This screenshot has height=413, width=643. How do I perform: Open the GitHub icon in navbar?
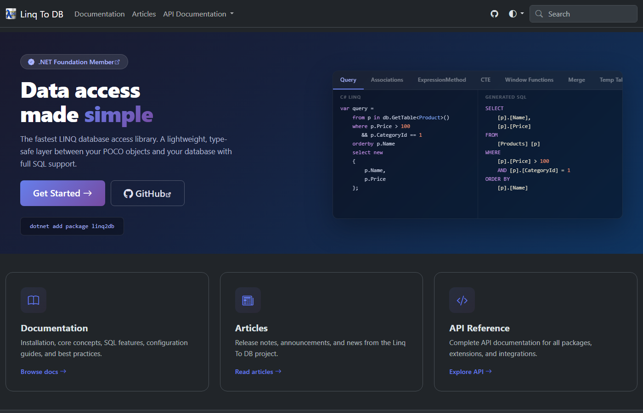click(494, 14)
